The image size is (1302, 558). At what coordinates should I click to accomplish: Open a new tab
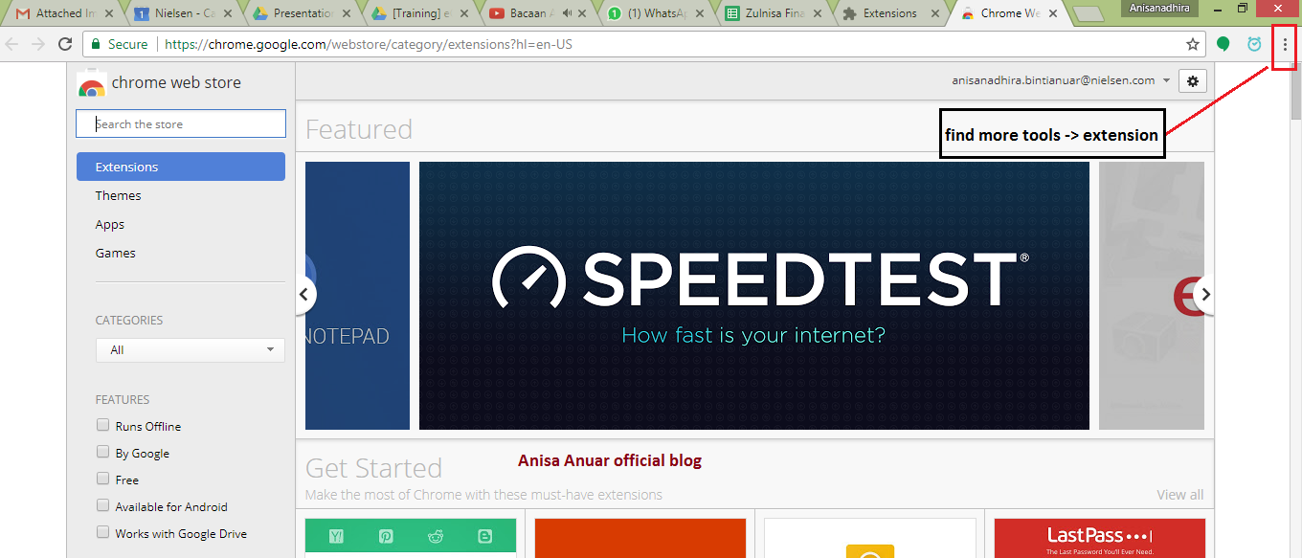1087,13
